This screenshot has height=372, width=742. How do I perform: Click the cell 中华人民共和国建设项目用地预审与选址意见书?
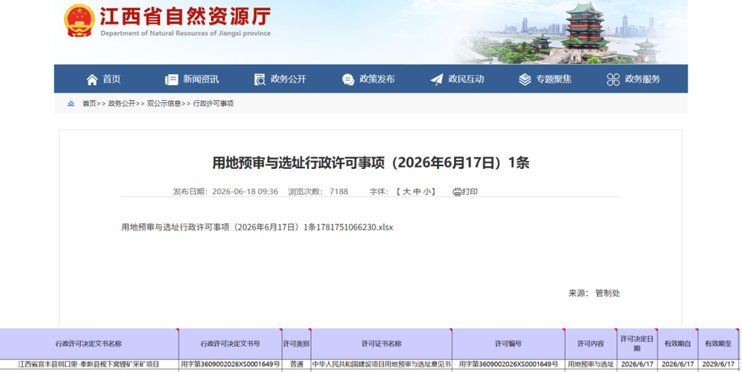pos(381,365)
